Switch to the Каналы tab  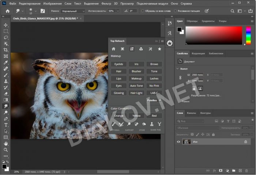click(191, 113)
